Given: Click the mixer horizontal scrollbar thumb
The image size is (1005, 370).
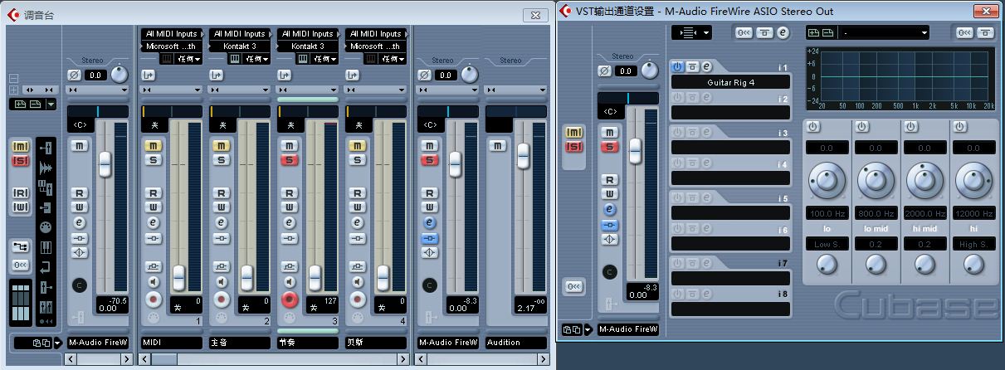Looking at the screenshot, I should (165, 359).
